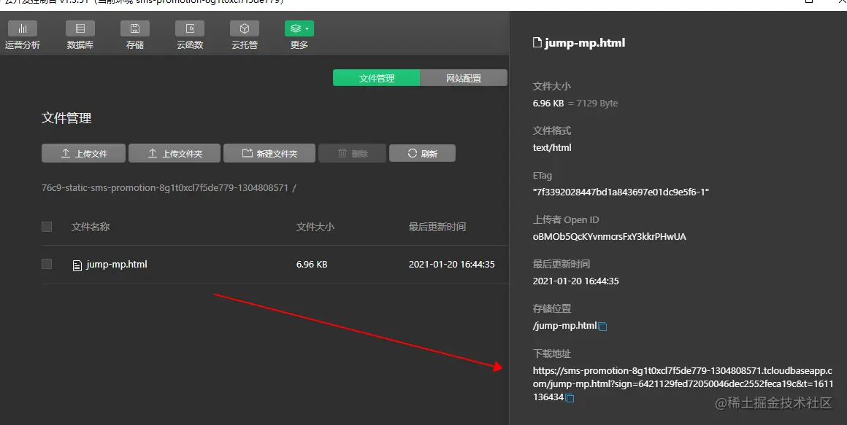This screenshot has width=847, height=425.
Task: Open the 数据库 database icon
Action: pos(80,28)
